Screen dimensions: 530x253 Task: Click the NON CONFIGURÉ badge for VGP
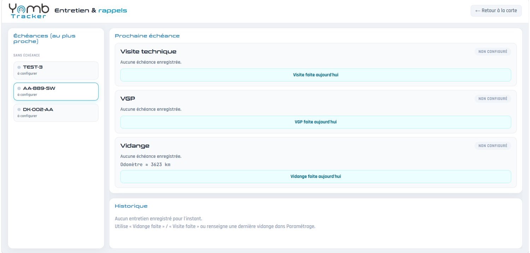(x=493, y=99)
